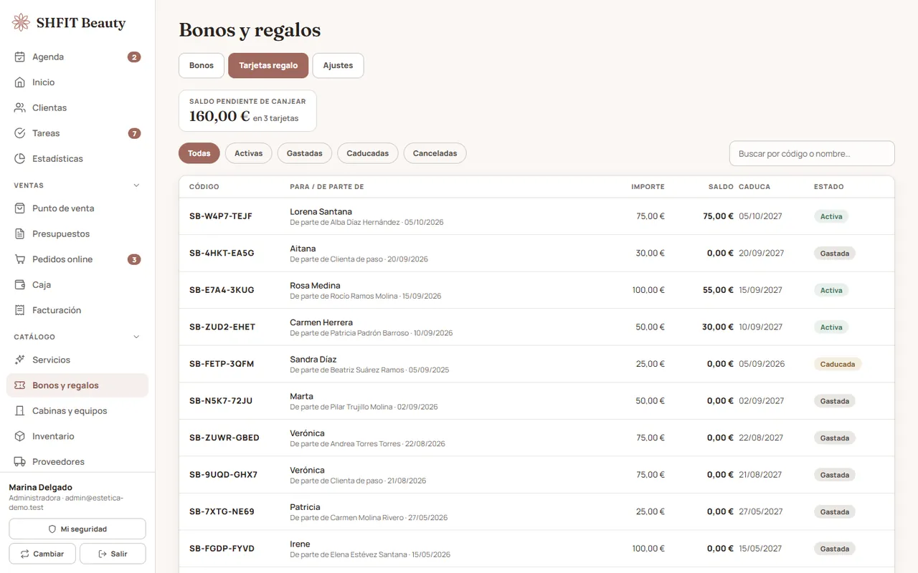Click the Bonos y regalos ticket icon
Viewport: 918px width, 573px height.
point(20,385)
